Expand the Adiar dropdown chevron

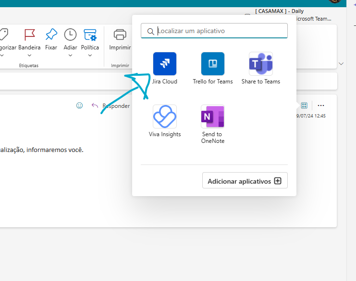(x=70, y=55)
